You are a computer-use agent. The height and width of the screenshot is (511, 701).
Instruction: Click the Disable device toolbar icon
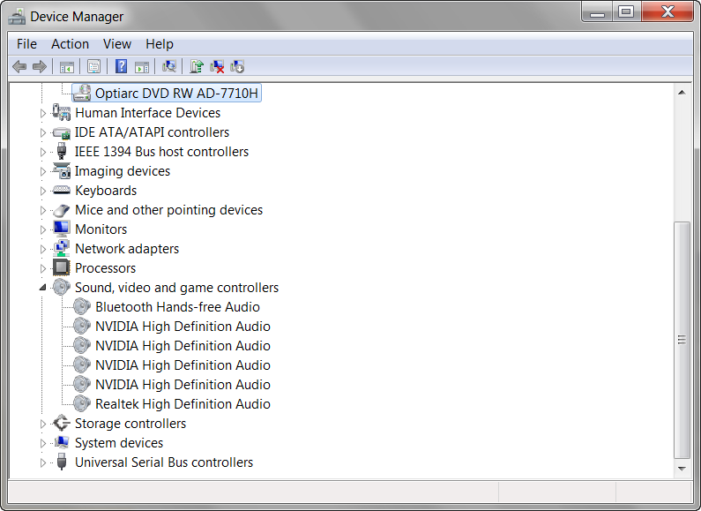coord(237,67)
